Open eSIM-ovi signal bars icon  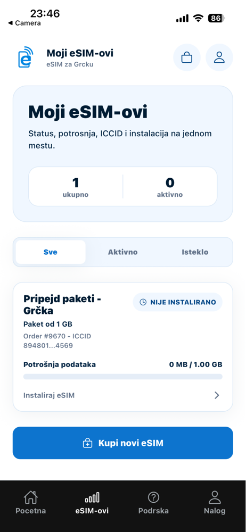(x=92, y=498)
